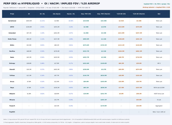This screenshot has height=125, width=172.
Task: Select the 'Hibachi' project name
Action: click(12, 94)
